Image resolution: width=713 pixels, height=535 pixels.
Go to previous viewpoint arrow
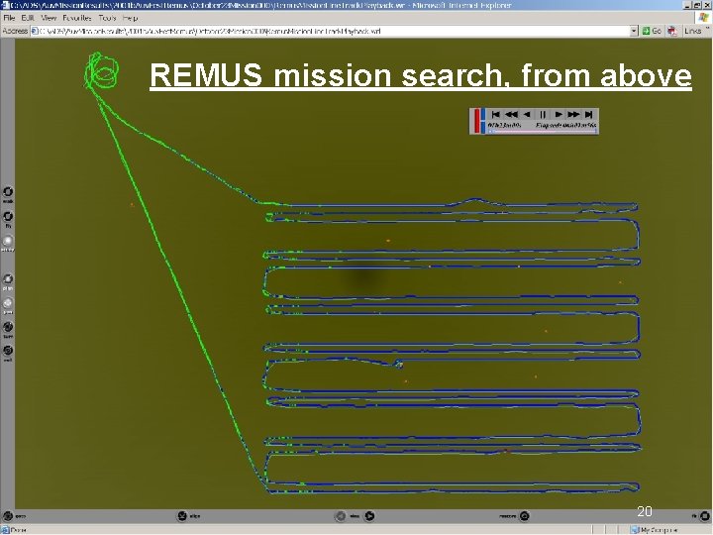(x=340, y=516)
